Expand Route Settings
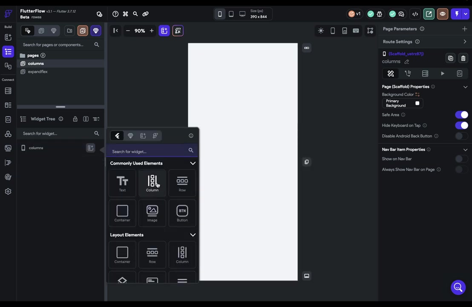Screen dimensions: 472x307 [465, 42]
